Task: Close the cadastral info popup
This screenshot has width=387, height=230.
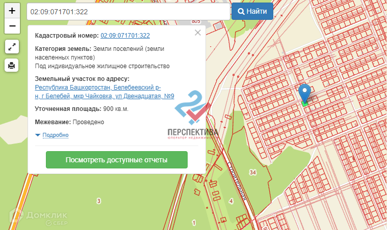Action: tap(198, 33)
